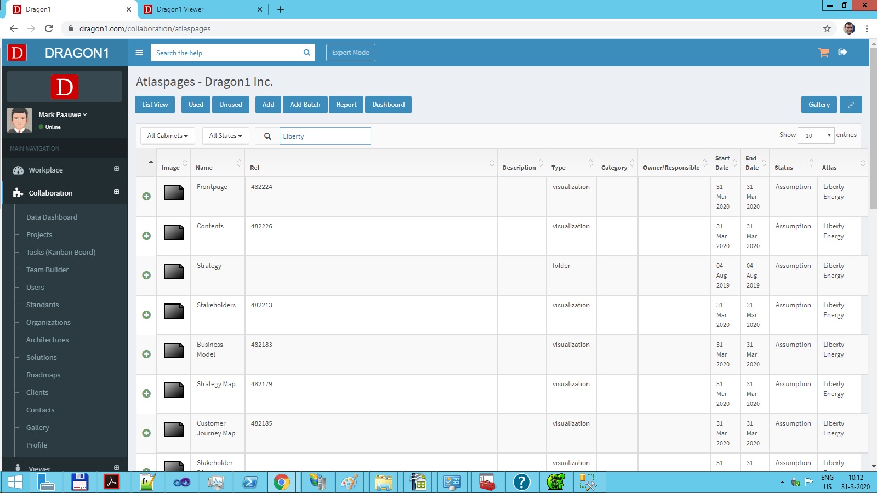The width and height of the screenshot is (877, 493).
Task: Toggle the hamburger sidebar menu icon
Action: pos(139,53)
